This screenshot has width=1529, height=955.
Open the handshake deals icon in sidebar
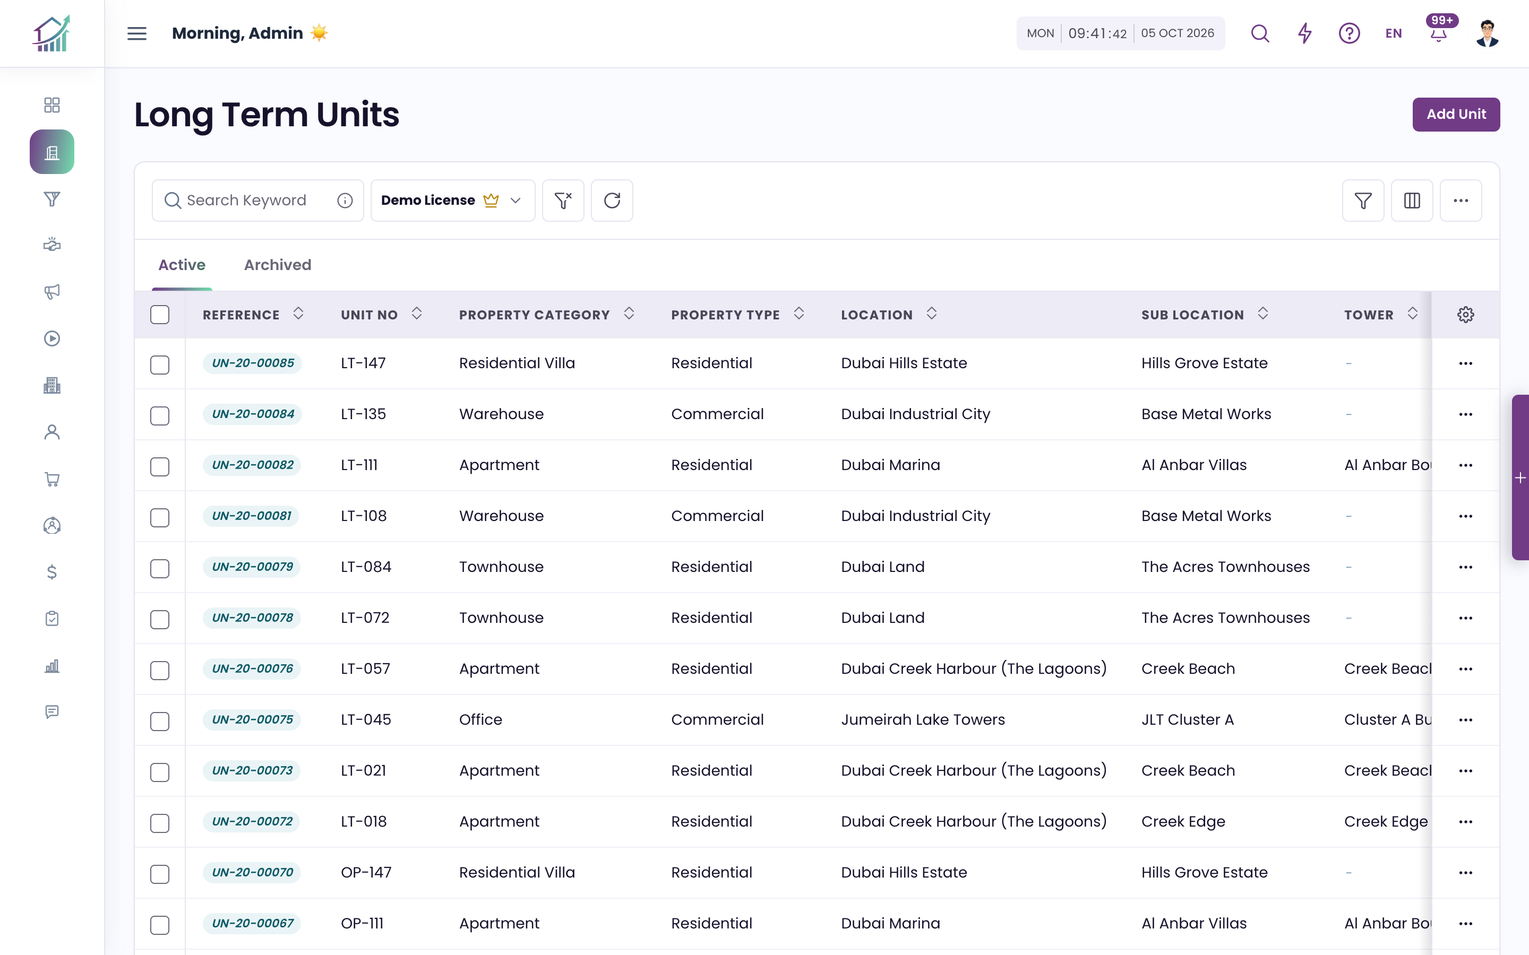tap(52, 245)
